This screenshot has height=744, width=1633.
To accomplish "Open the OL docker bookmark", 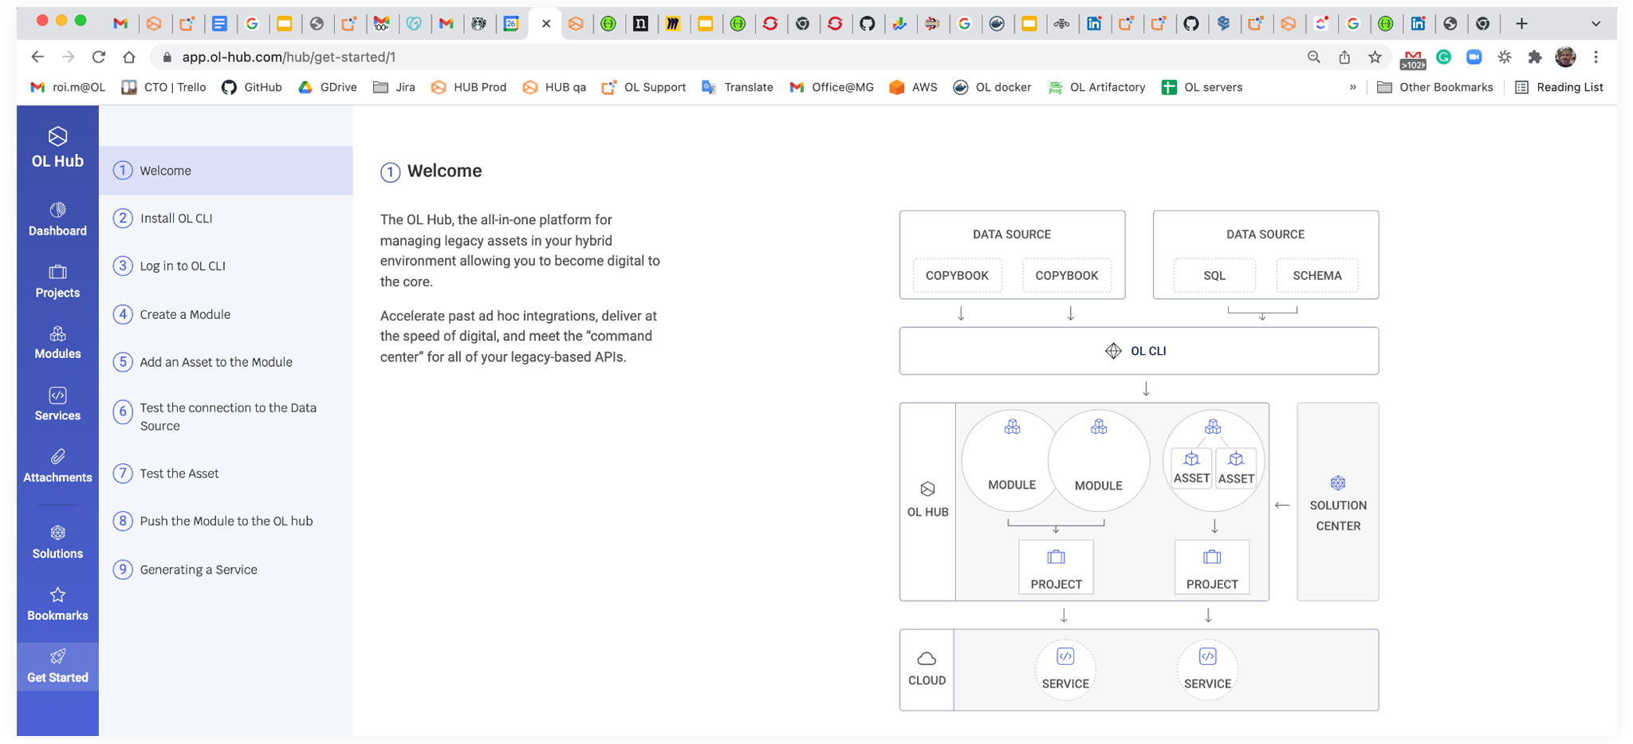I will click(992, 87).
